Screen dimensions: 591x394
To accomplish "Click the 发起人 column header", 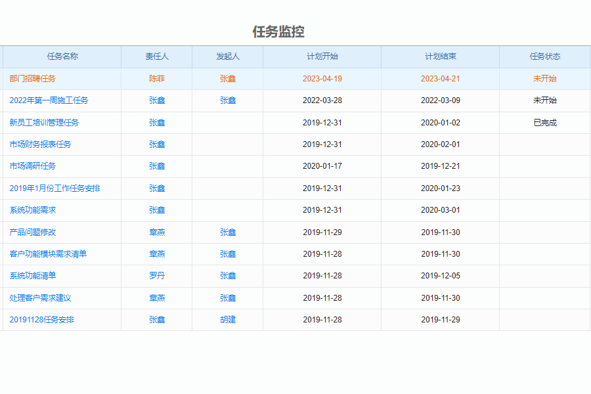I will tap(228, 56).
